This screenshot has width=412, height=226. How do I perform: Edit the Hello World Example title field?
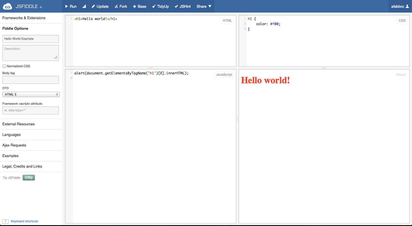[31, 39]
